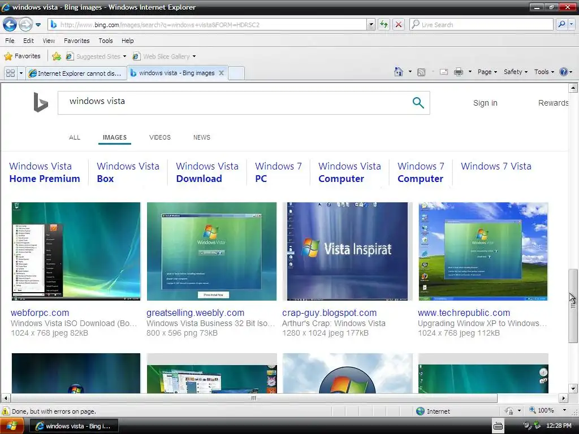Switch to the VIDEOS results tab
The width and height of the screenshot is (579, 434).
160,137
